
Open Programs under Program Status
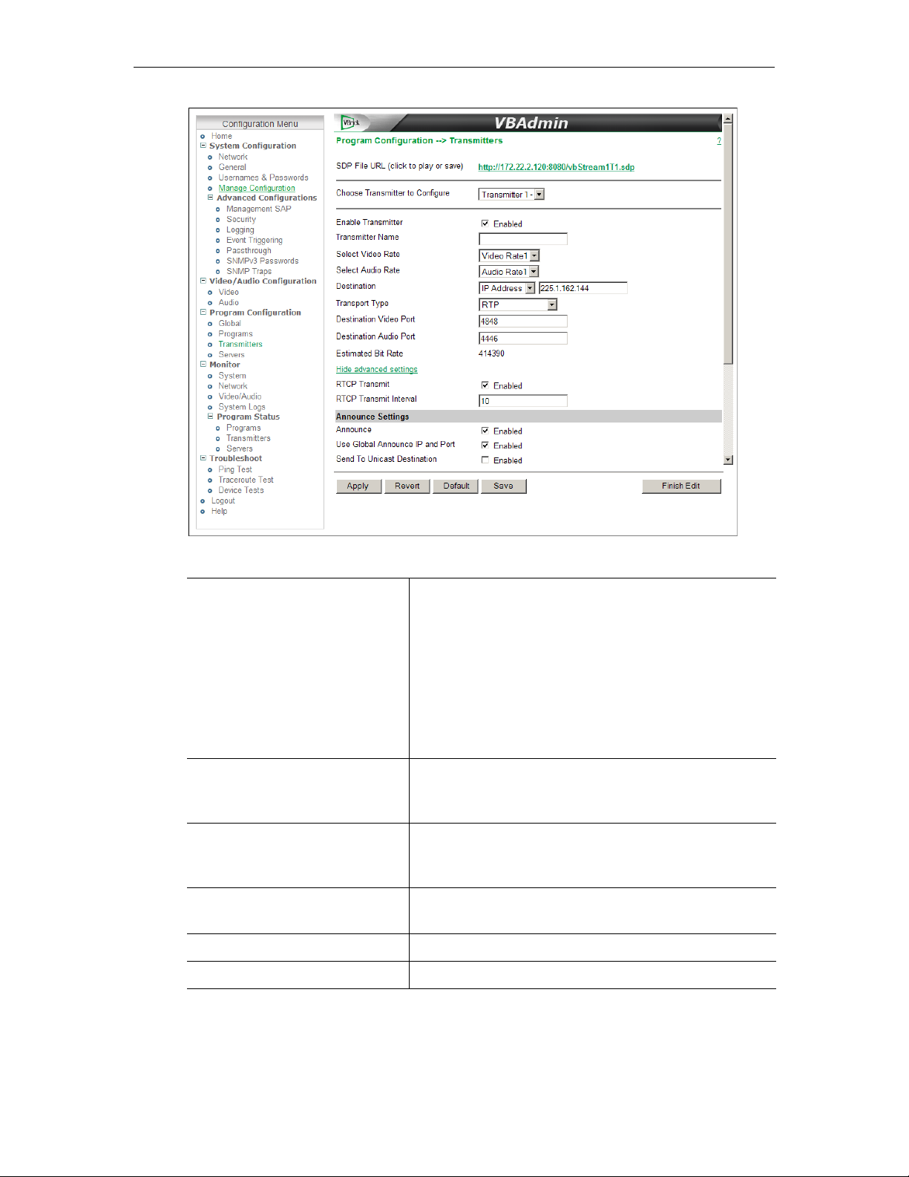(x=243, y=428)
